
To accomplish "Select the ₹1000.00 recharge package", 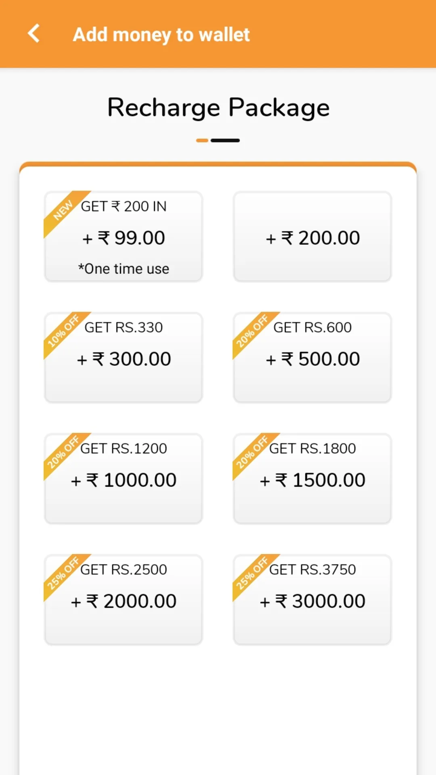I will point(124,479).
